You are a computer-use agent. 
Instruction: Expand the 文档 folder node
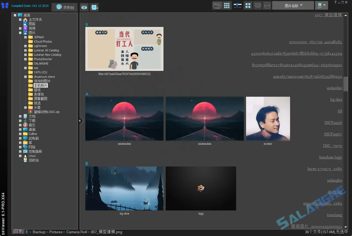point(20,116)
